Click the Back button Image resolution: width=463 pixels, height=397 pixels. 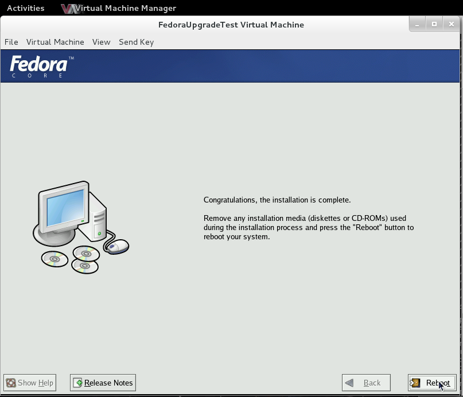(366, 383)
